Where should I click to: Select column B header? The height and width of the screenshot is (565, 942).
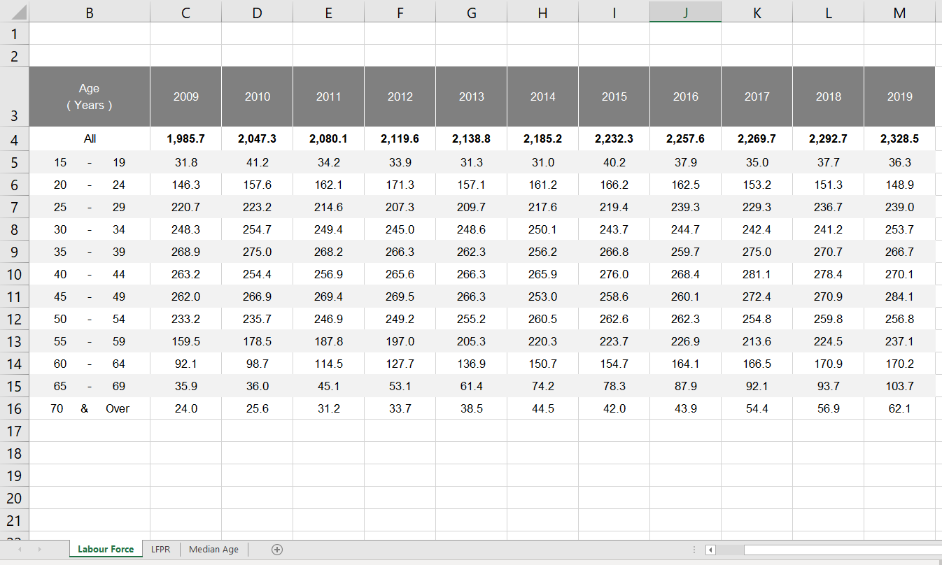[x=90, y=12]
